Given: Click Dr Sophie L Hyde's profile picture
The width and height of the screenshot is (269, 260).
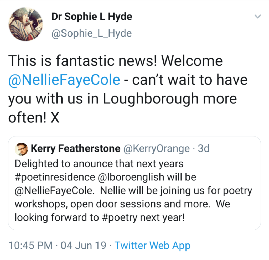Looking at the screenshot, I should pos(25,24).
